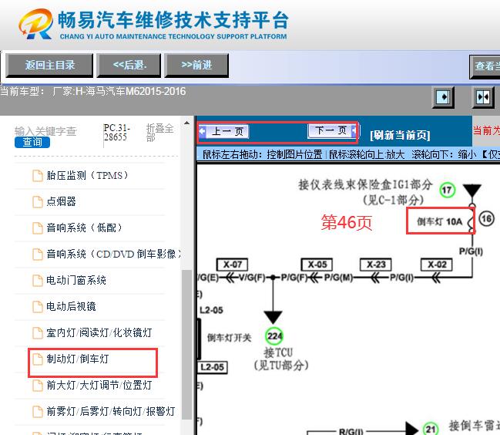The image size is (500, 435).
Task: Click the document icon beside 制动灯/倒车灯
Action: point(38,359)
